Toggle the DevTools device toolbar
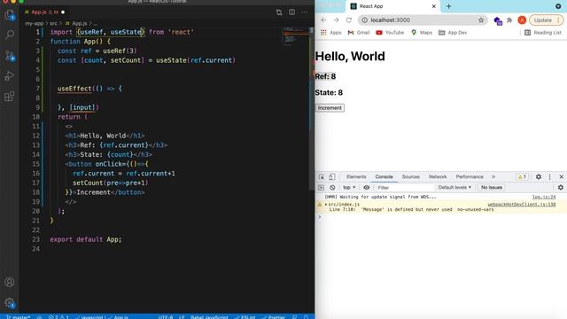 click(x=332, y=177)
